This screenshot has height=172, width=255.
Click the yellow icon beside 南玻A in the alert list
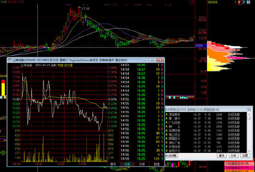(x=167, y=118)
